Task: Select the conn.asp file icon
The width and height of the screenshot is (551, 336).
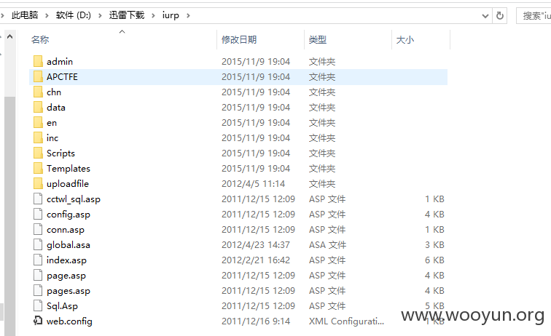Action: point(38,229)
